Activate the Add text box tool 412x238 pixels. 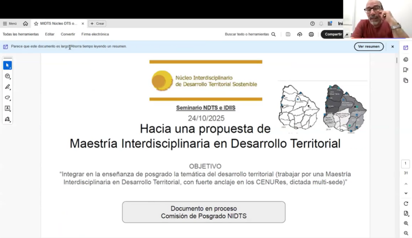(x=7, y=108)
